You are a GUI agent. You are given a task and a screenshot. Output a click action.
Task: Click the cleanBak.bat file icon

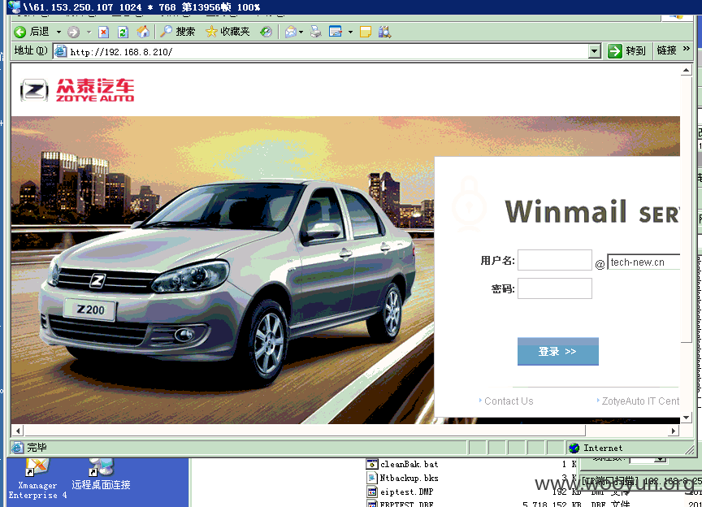[371, 464]
